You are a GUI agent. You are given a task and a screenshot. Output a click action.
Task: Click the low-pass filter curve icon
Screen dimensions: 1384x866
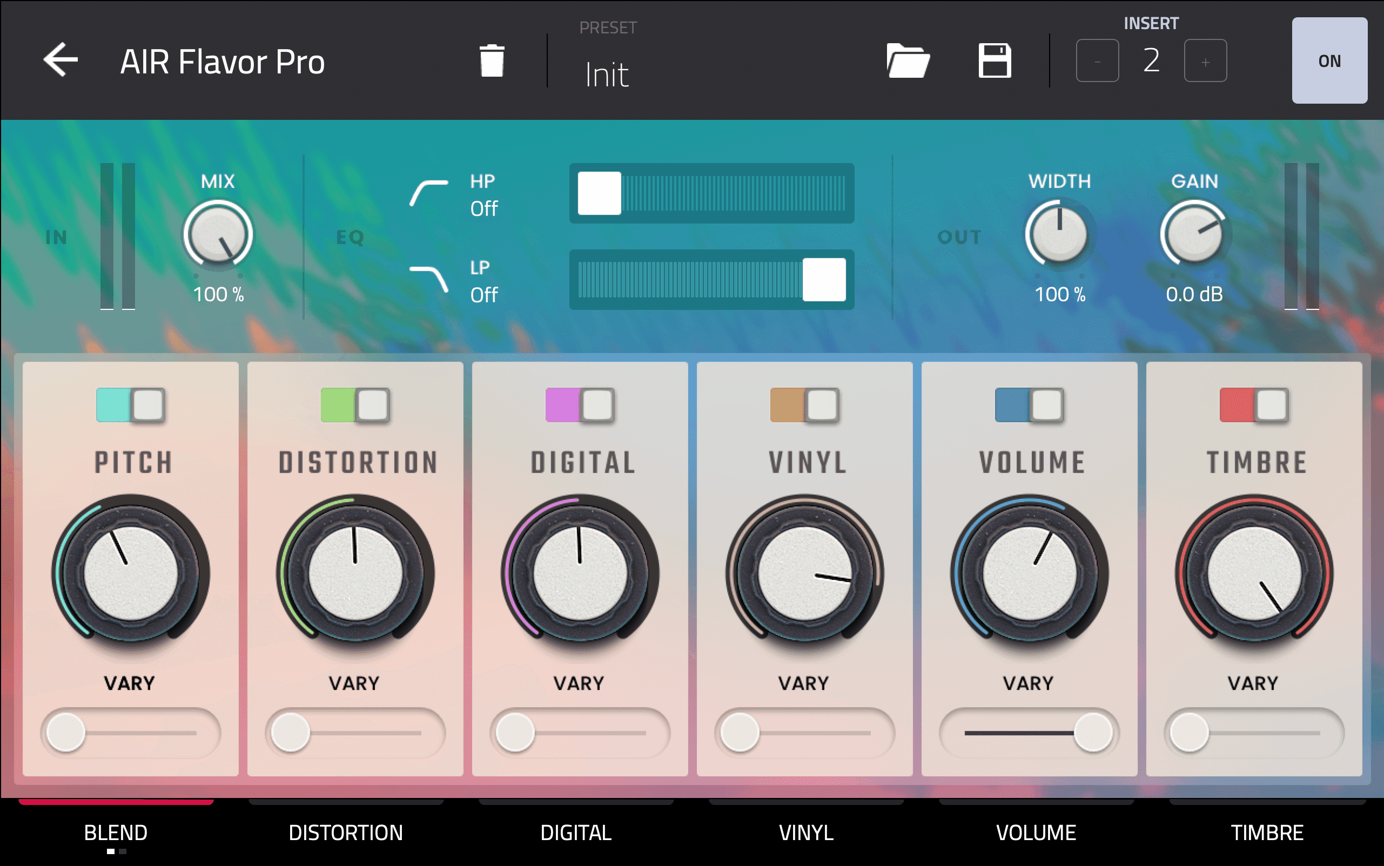pyautogui.click(x=429, y=279)
